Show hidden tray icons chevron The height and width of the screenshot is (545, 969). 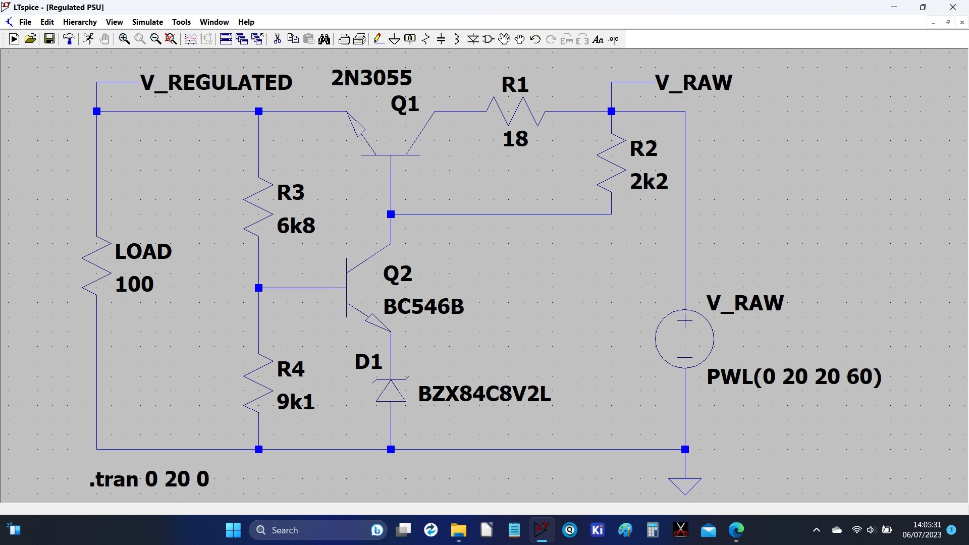817,530
